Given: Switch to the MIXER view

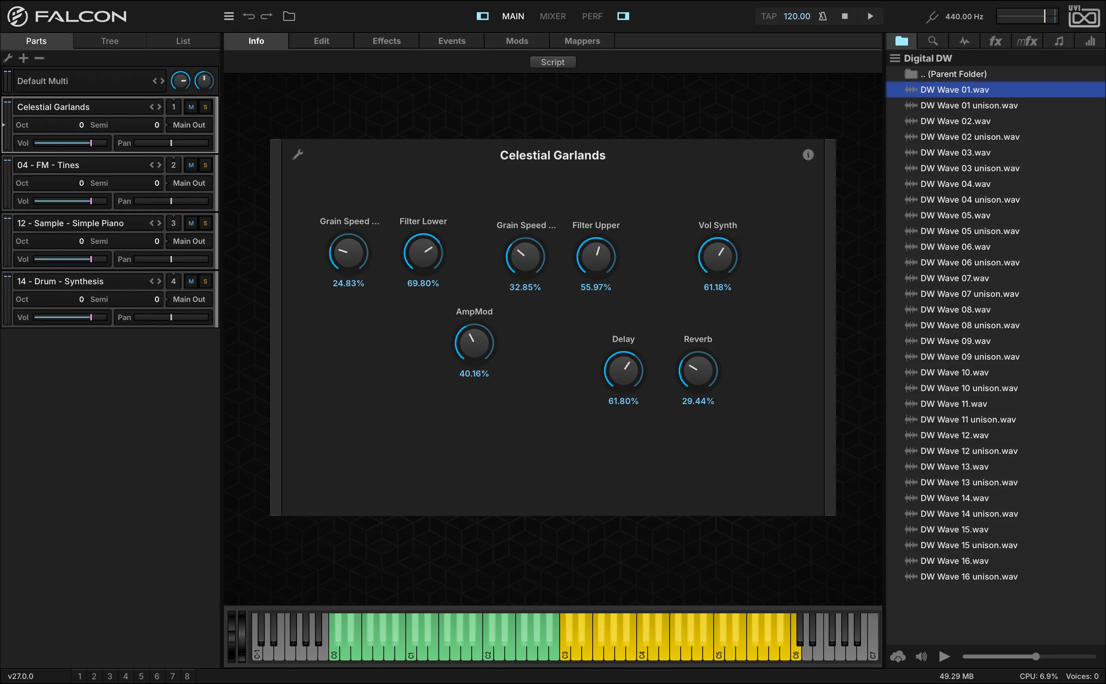Looking at the screenshot, I should tap(552, 16).
